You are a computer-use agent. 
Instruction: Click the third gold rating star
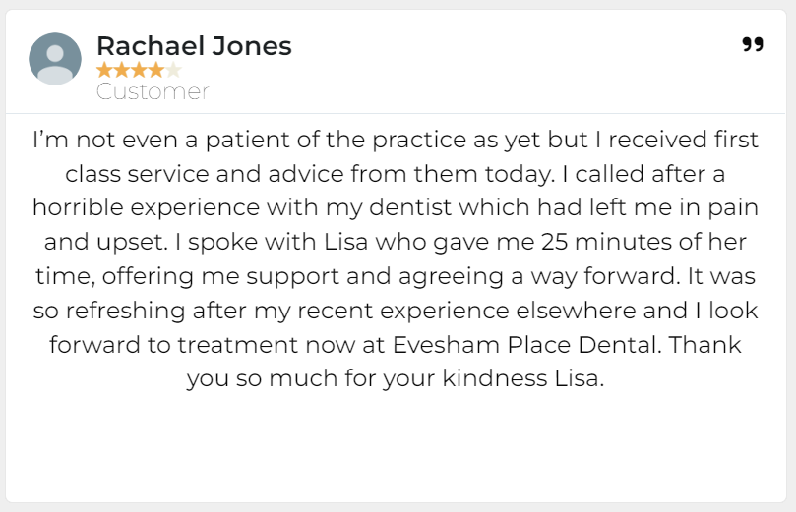pyautogui.click(x=139, y=70)
